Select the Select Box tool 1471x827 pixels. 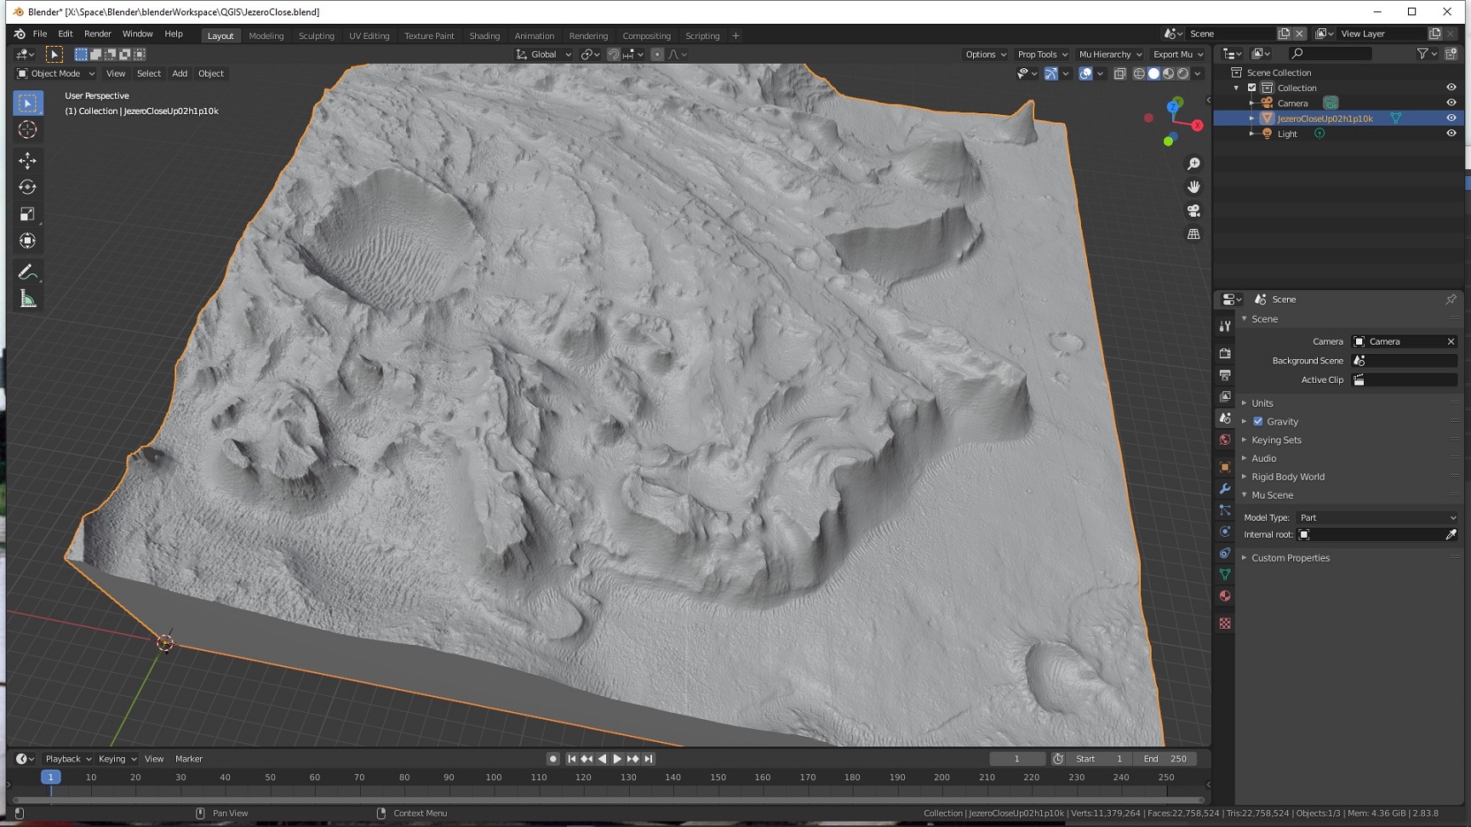click(x=27, y=103)
